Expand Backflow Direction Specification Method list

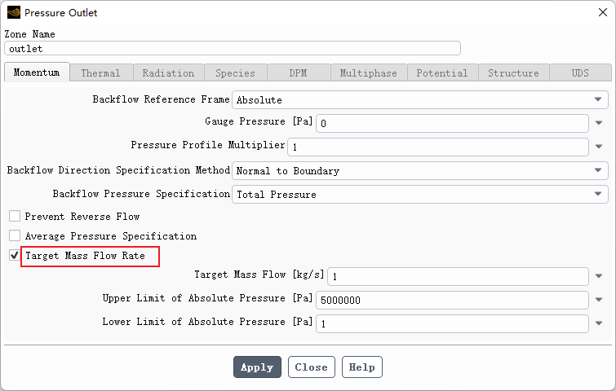pos(598,171)
